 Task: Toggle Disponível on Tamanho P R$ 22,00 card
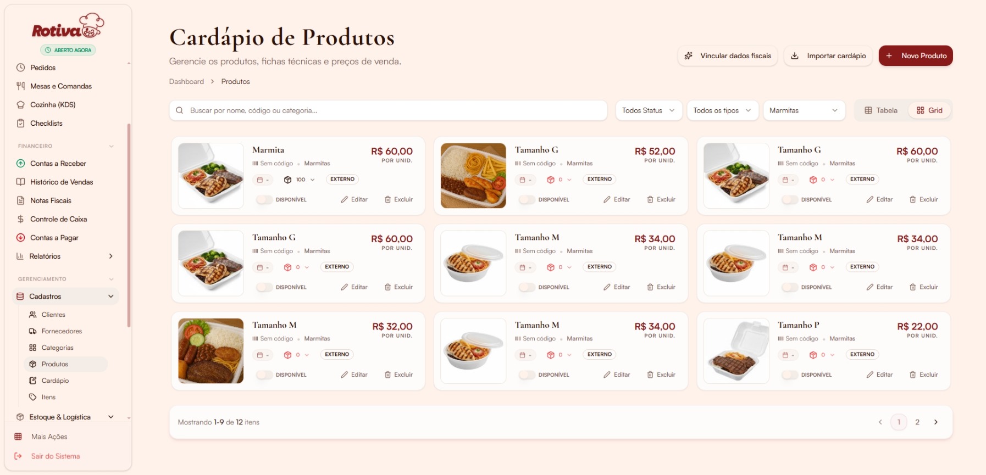point(790,375)
